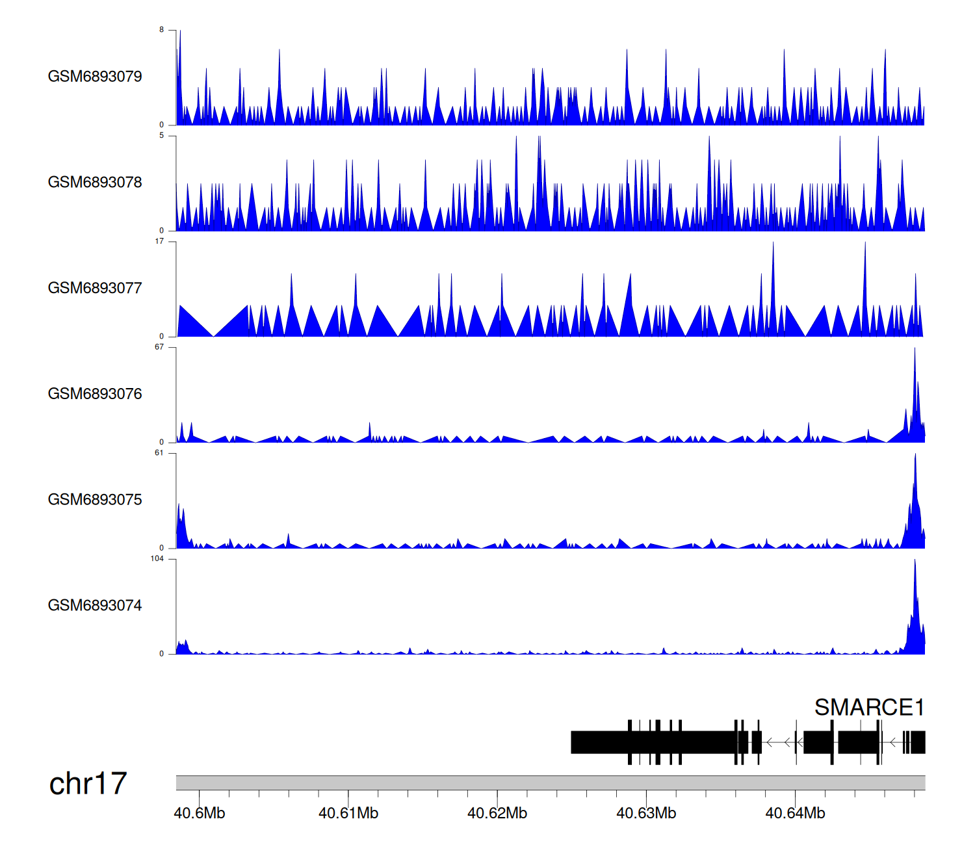The image size is (975, 858).
Task: Select the 40.61Mb axis tick label
Action: [x=348, y=813]
